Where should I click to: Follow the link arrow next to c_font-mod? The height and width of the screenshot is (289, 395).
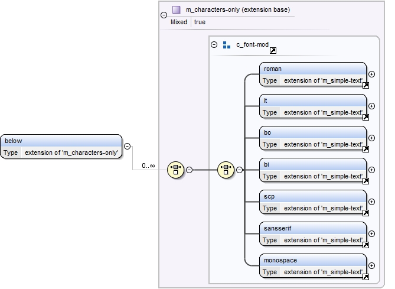click(x=273, y=51)
